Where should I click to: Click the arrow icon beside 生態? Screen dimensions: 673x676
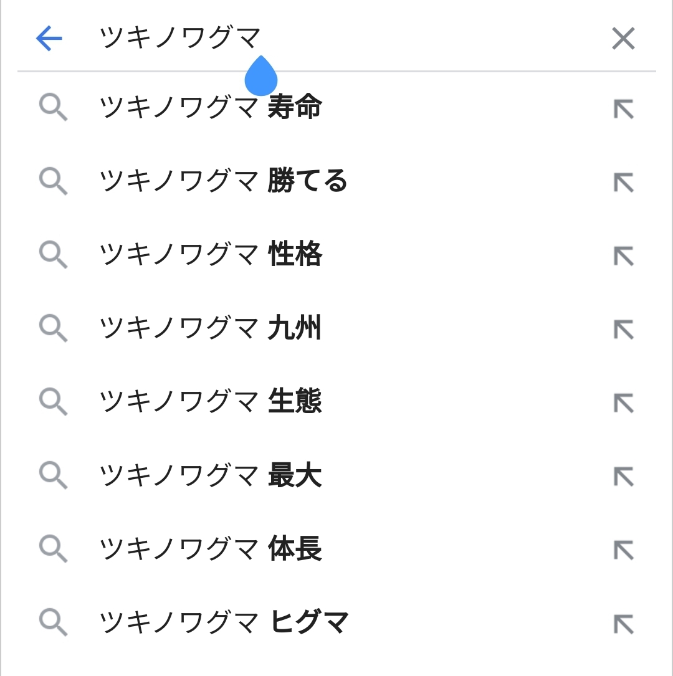(624, 403)
